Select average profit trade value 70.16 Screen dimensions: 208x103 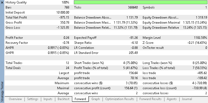[x=134, y=78]
